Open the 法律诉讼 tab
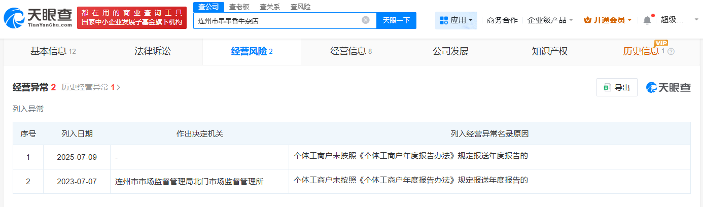Screen dimensions: 703x207 point(152,51)
